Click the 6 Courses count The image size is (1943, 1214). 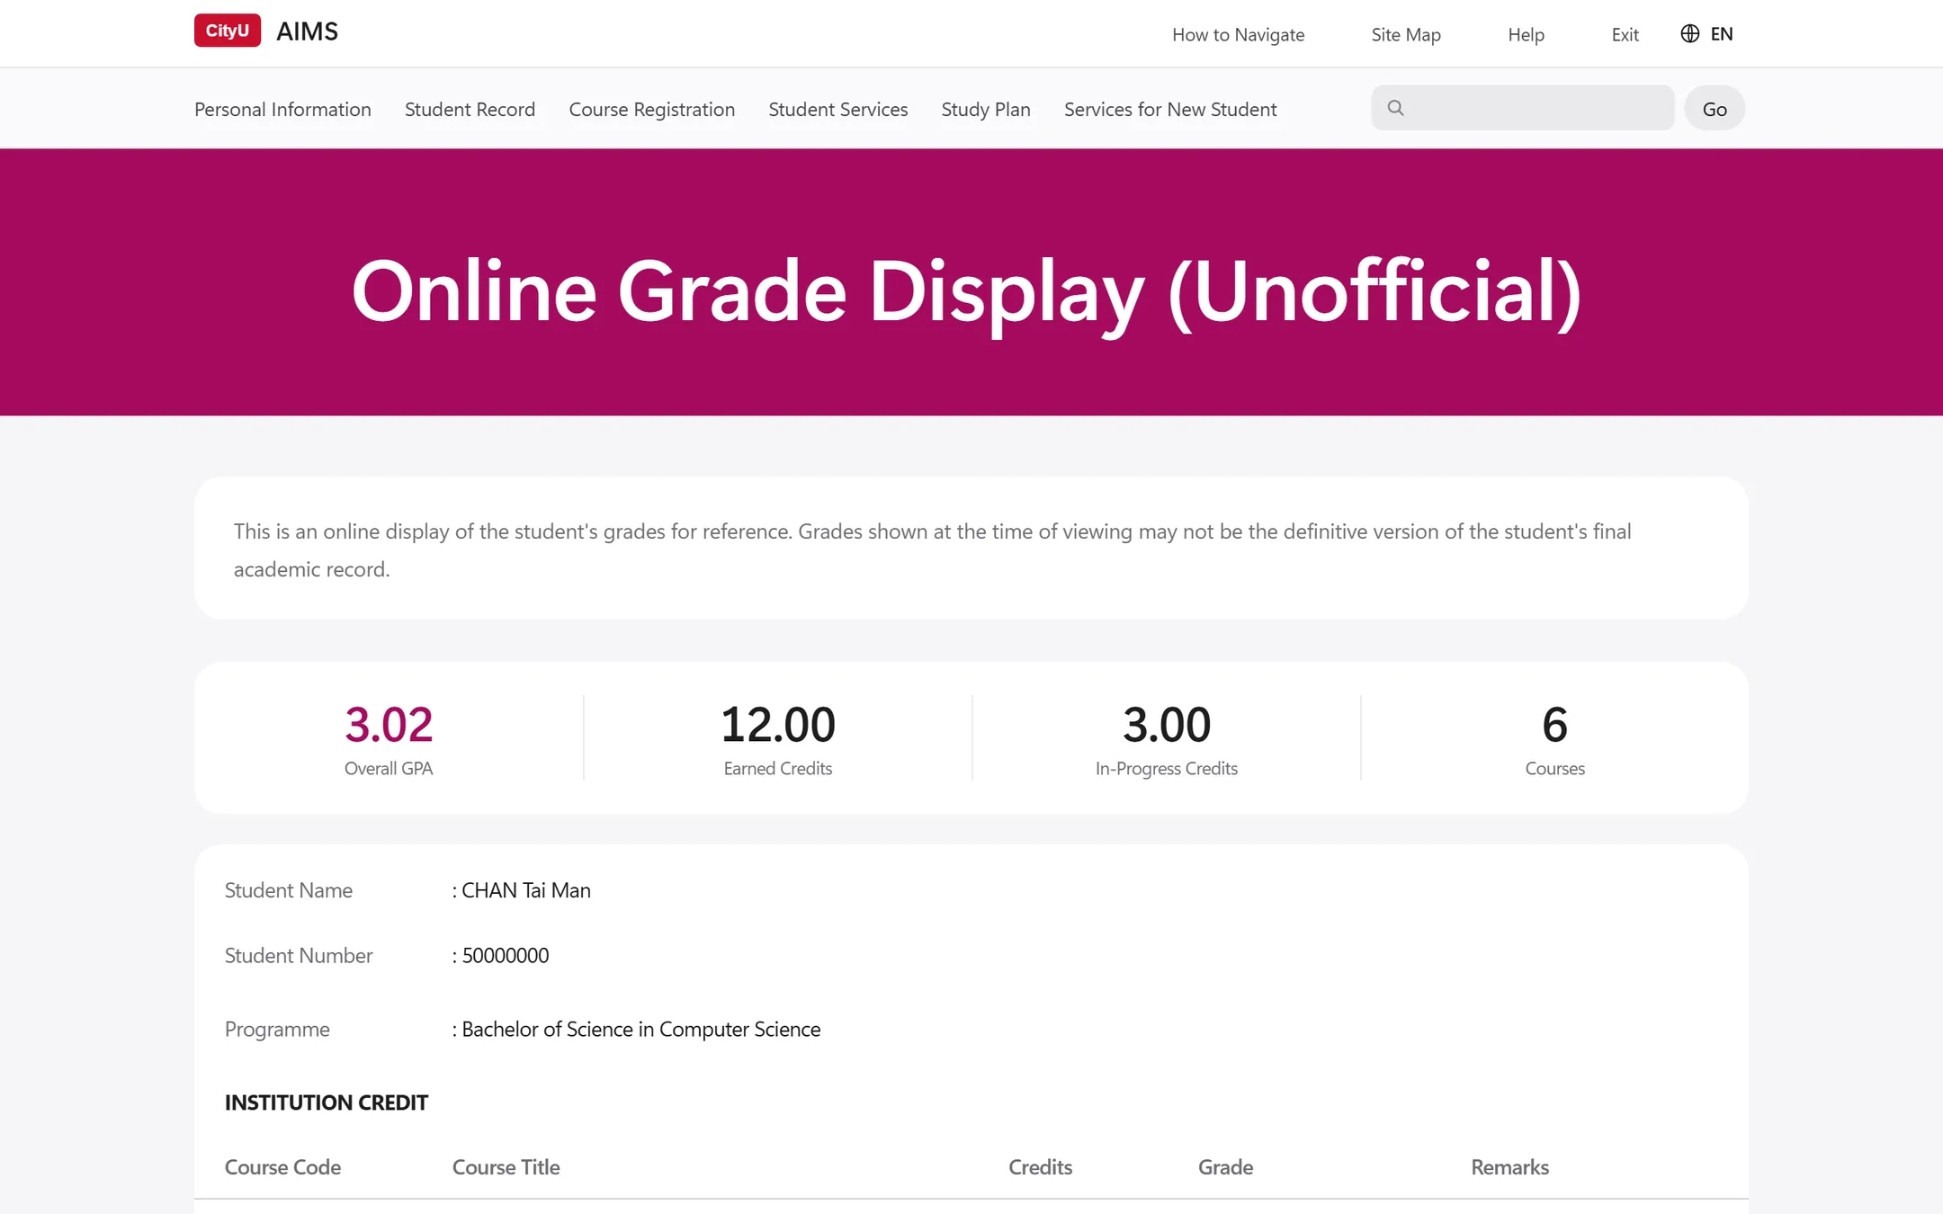[x=1555, y=725]
